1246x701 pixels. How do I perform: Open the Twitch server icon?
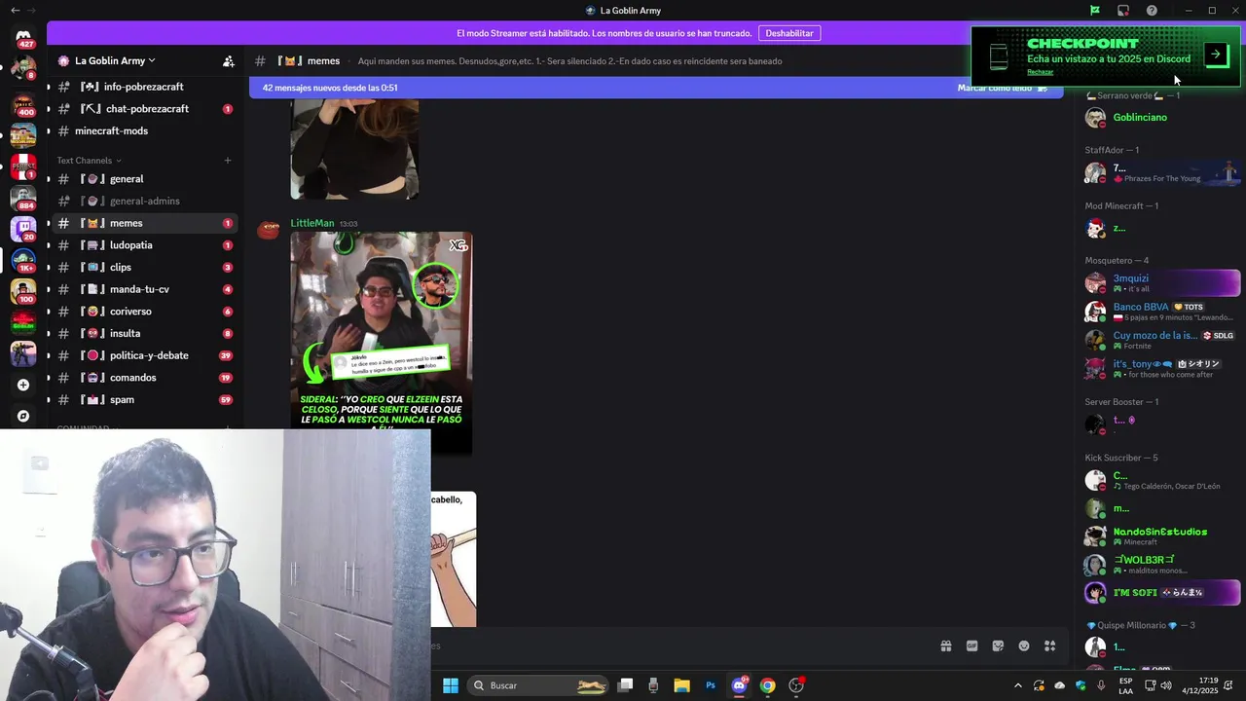pos(23,227)
